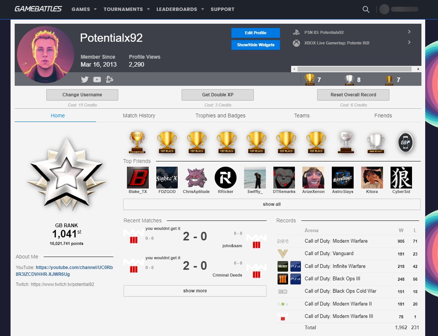Open FDZGOD friend avatar
The height and width of the screenshot is (336, 438).
coord(167,178)
